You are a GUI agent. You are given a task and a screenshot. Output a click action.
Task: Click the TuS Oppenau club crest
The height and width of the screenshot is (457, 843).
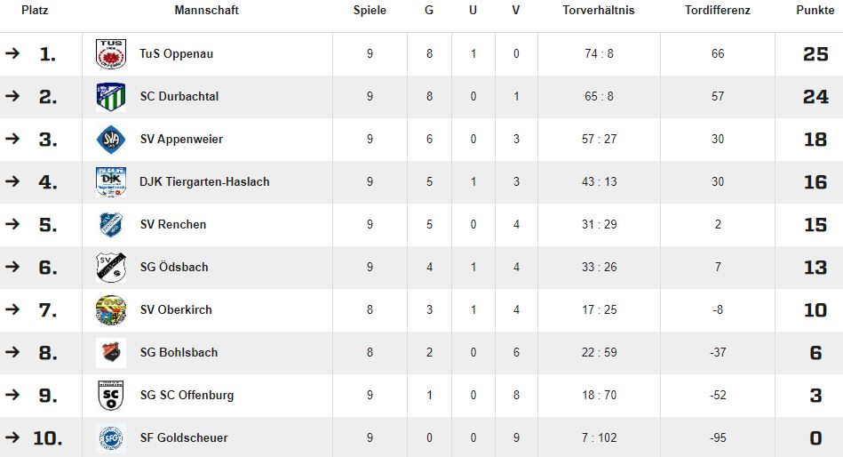[x=111, y=54]
